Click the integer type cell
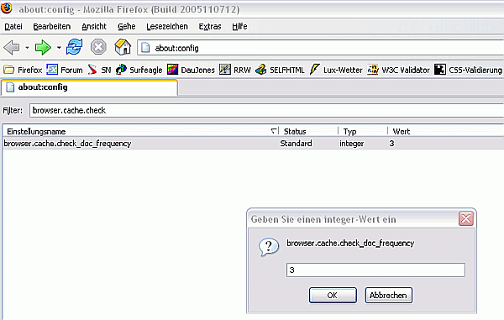This screenshot has height=320, width=504. click(x=352, y=144)
